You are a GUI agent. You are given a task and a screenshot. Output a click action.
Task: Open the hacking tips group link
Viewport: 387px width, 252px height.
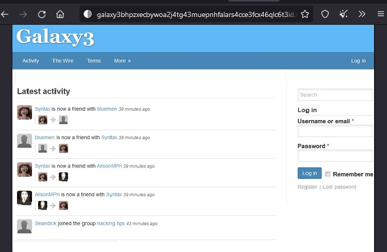[x=111, y=223]
